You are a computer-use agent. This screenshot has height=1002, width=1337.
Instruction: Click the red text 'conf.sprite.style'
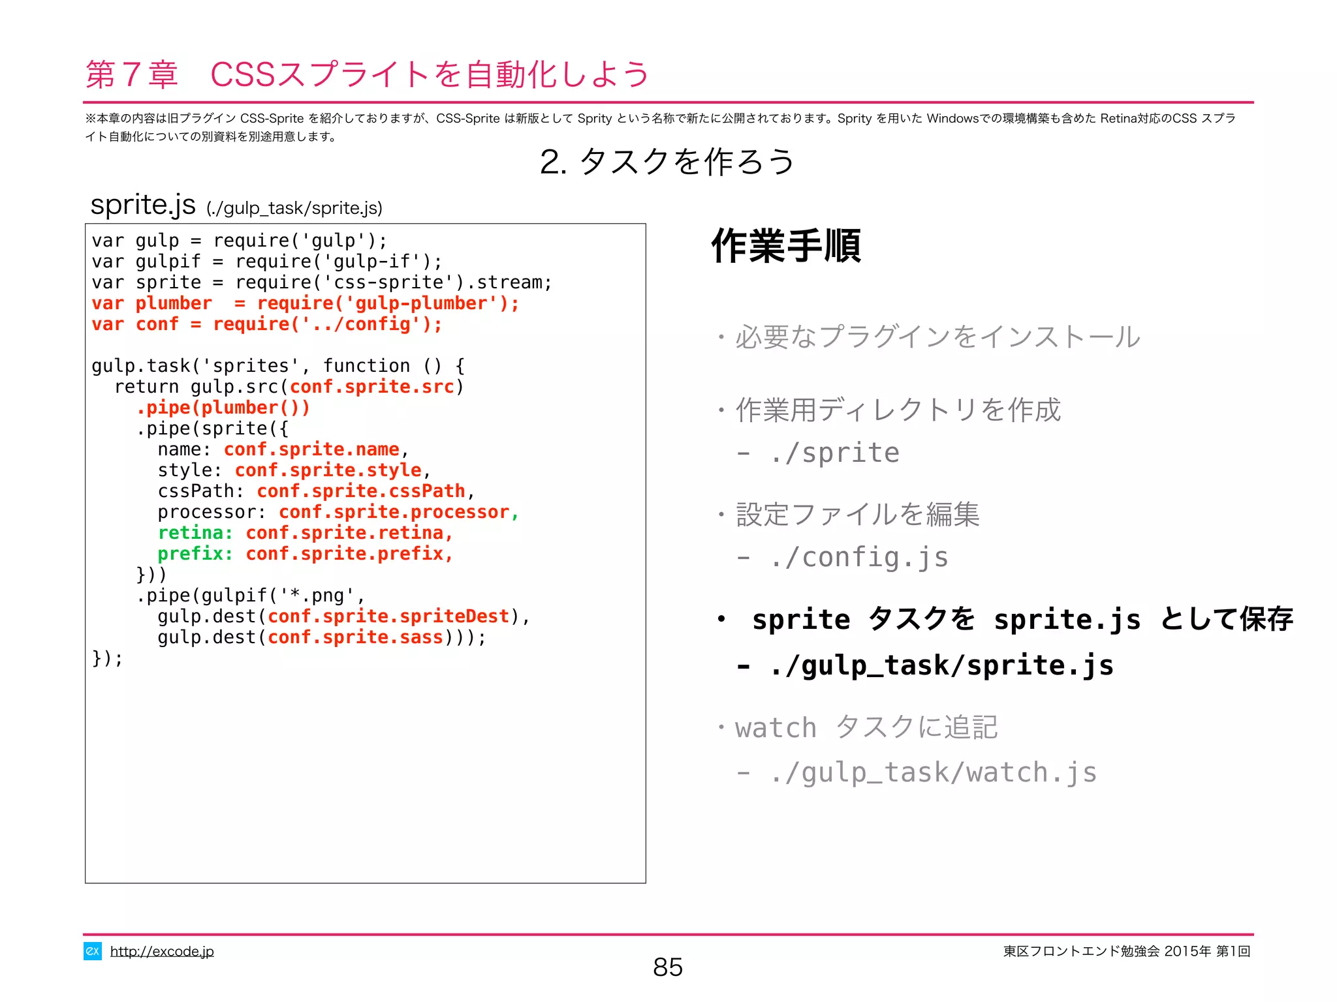[x=328, y=470]
